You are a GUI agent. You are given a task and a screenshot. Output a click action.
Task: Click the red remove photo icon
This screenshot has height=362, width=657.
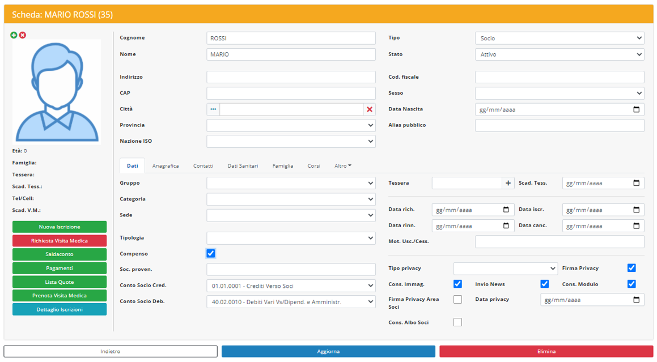(23, 35)
